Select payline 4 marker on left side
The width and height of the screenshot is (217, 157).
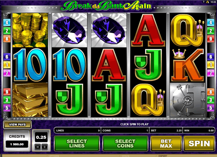click(7, 22)
